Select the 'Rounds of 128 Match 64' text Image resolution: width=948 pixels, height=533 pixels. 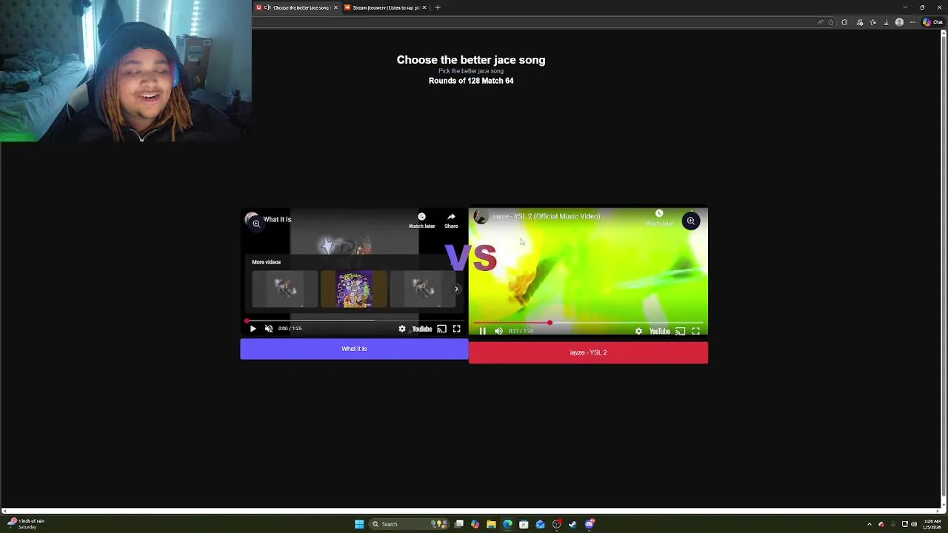(471, 81)
